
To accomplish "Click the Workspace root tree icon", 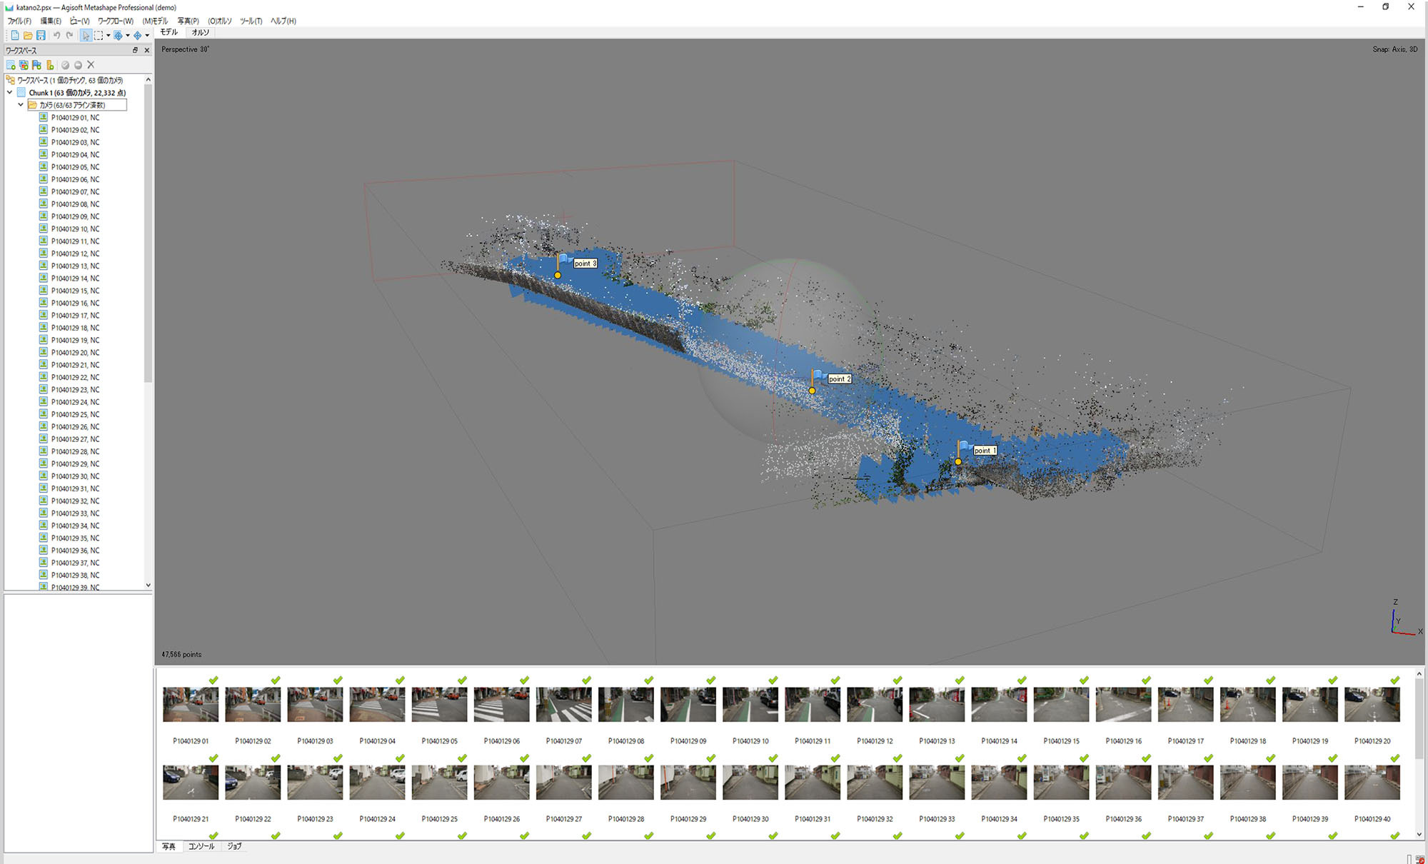I will pyautogui.click(x=11, y=80).
